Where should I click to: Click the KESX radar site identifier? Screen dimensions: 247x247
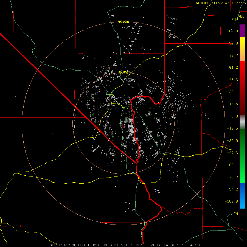[156, 245]
